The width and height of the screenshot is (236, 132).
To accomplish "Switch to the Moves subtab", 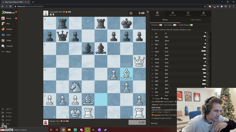I will [x=165, y=20].
